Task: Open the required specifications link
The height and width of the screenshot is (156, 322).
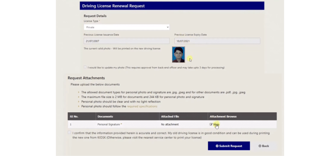Action: pyautogui.click(x=142, y=106)
